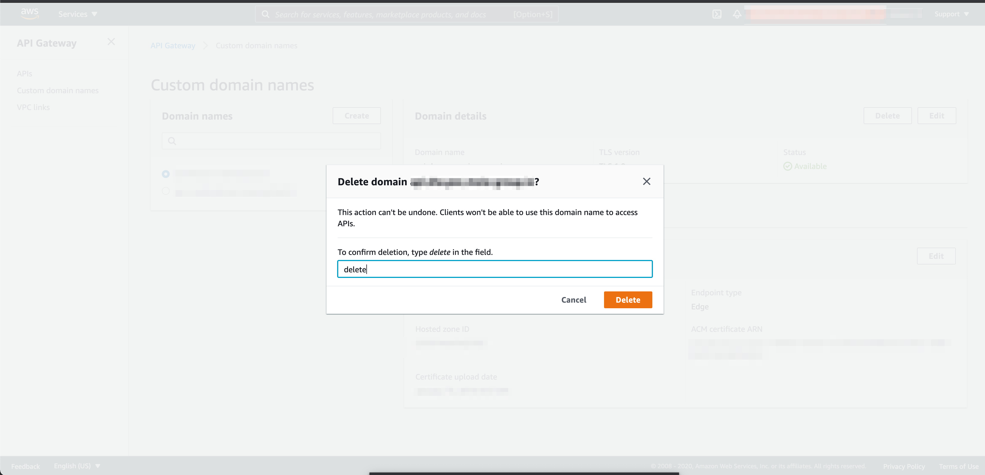Click the orange Delete confirmation button
Image resolution: width=985 pixels, height=475 pixels.
[x=628, y=300]
